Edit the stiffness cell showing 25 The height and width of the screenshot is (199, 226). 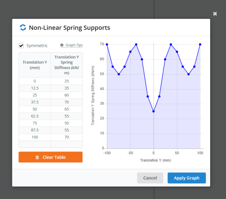[66, 81]
